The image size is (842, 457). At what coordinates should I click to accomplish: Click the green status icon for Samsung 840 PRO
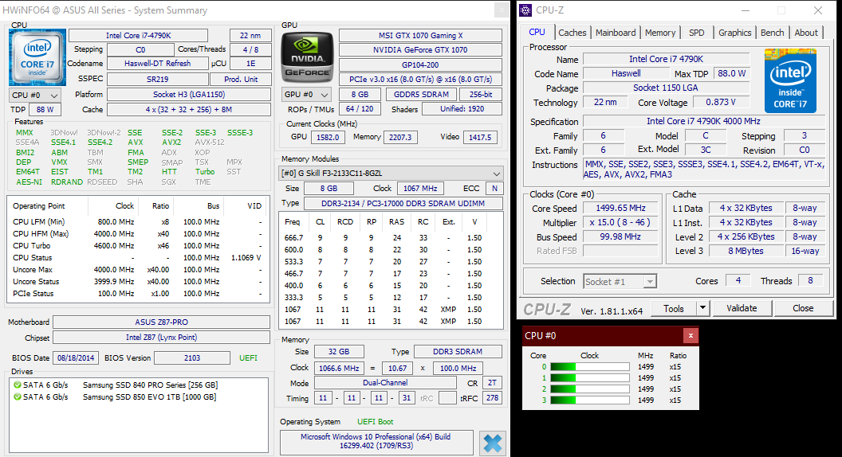tap(18, 385)
